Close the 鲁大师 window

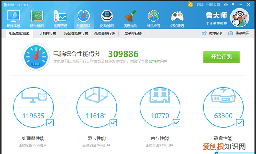[248, 4]
